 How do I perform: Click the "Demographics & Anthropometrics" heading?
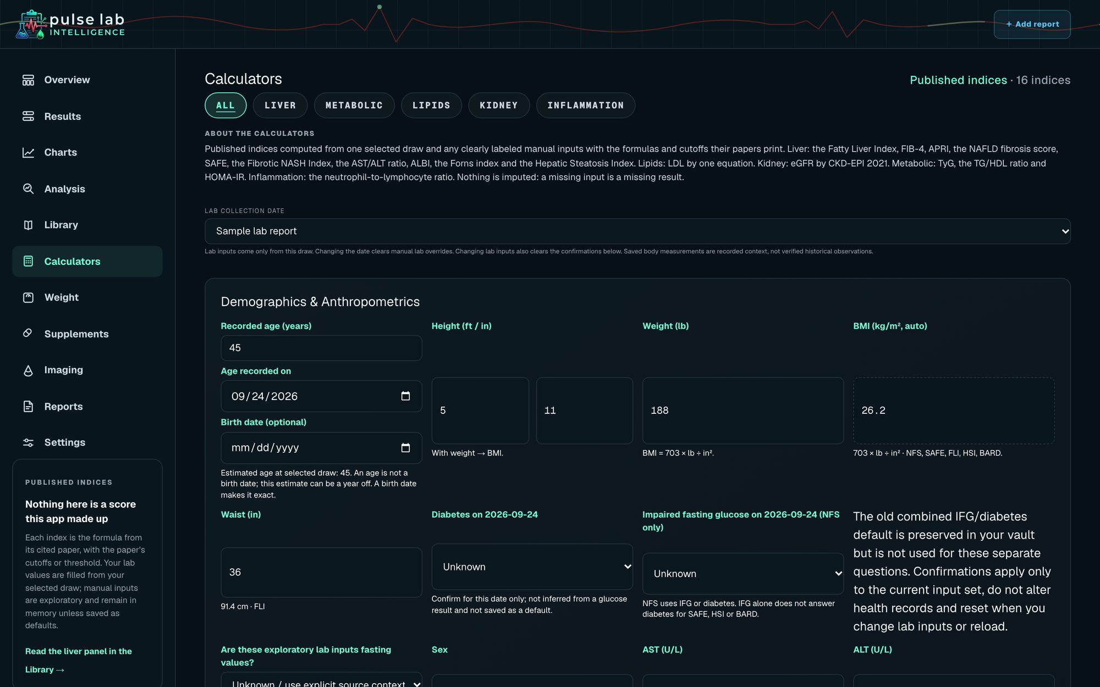point(320,302)
